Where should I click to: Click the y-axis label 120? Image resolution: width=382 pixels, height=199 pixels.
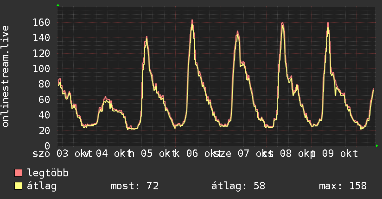click(41, 53)
